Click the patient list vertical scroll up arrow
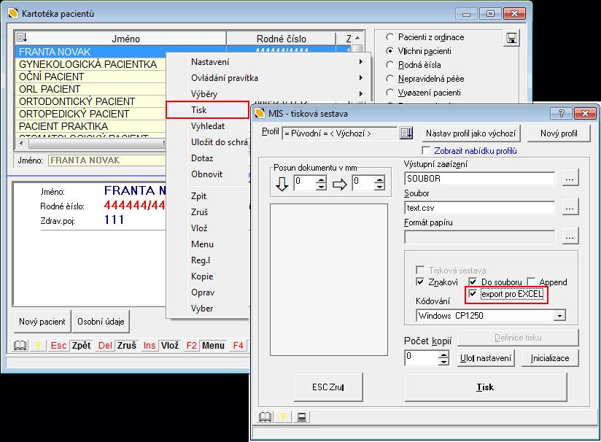Image resolution: width=601 pixels, height=442 pixels. 357,39
